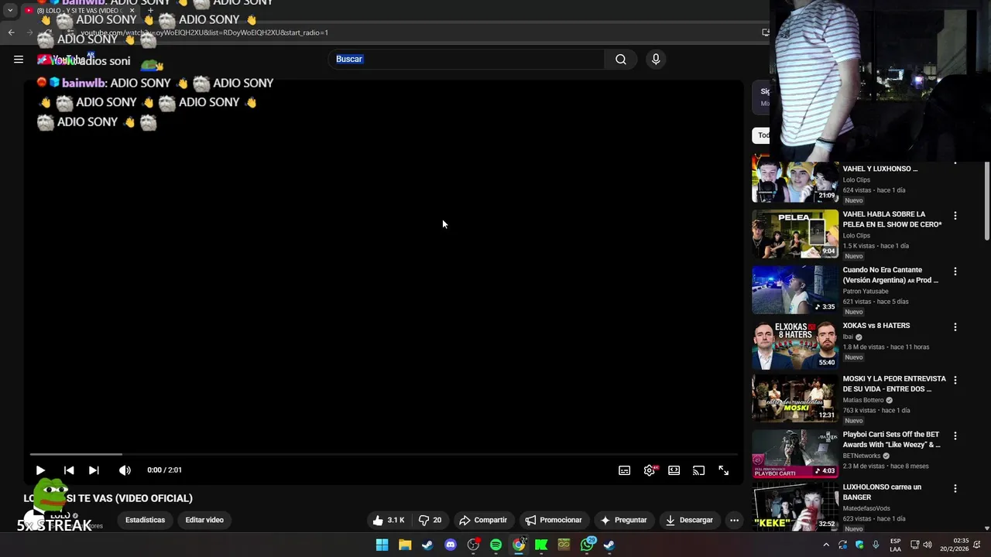Viewport: 991px width, 557px height.
Task: Click the suggestions list scrollbar
Action: 987,201
